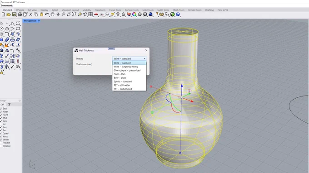Choose 'Flute – thin' preset
Viewport: 309px width, 173px height.
click(x=129, y=74)
